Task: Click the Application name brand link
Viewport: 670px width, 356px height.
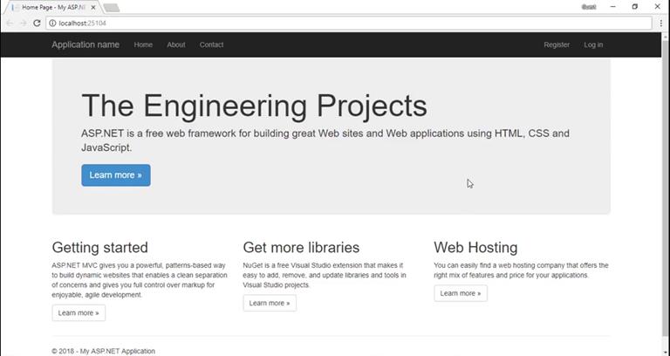Action: [x=85, y=44]
